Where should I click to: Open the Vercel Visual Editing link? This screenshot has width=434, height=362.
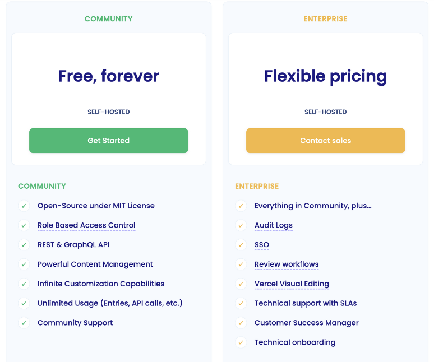click(x=292, y=284)
